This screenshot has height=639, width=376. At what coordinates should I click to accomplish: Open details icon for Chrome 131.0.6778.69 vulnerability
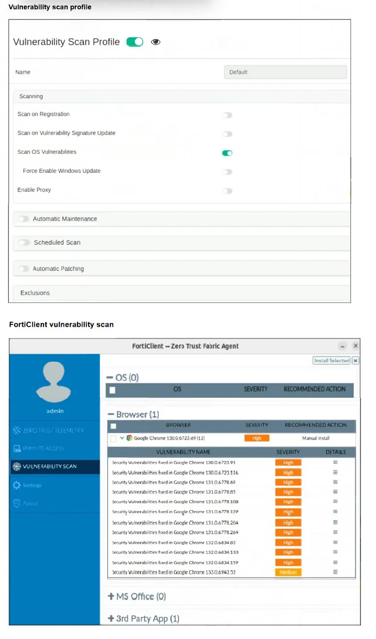pos(335,482)
